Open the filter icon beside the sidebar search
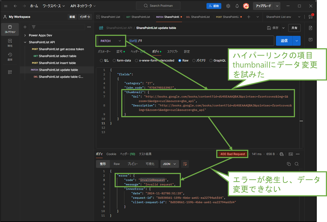The image size is (327, 222). coord(33,27)
